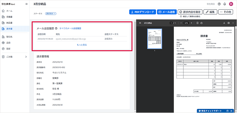Zoom out the PDF with minus button
237x113 pixels.
point(181,23)
